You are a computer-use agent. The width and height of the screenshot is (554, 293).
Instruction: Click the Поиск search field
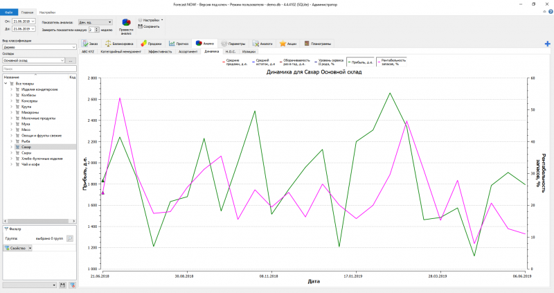click(38, 69)
